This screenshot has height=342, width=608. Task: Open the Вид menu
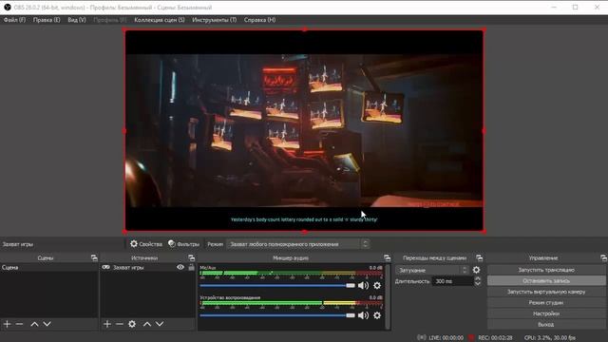click(76, 20)
